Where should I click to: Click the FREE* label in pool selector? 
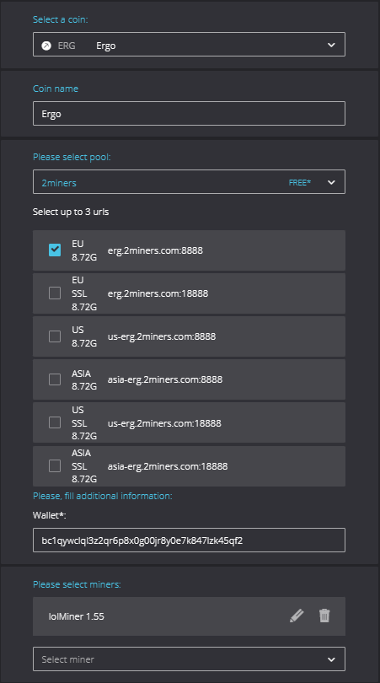click(x=300, y=182)
